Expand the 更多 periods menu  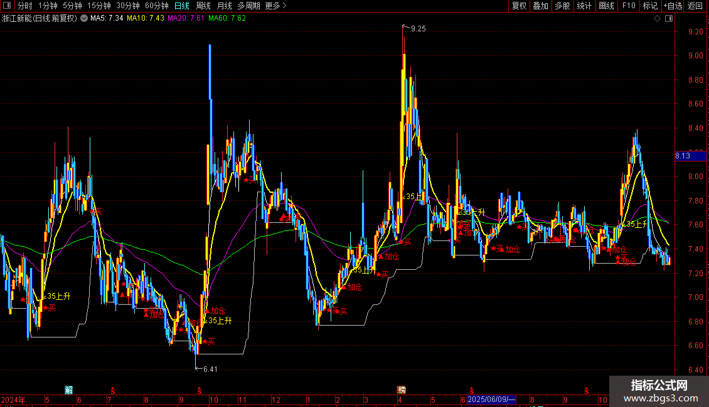click(x=275, y=6)
